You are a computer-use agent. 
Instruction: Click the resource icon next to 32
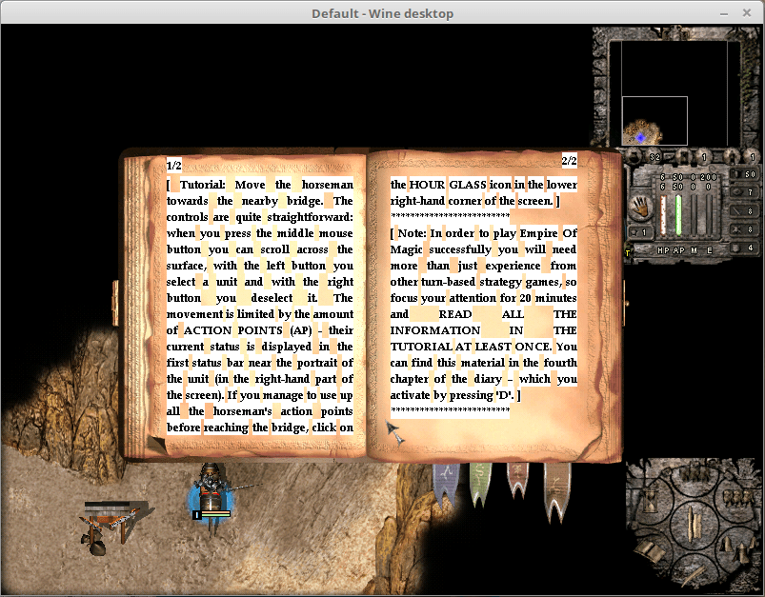tap(634, 157)
